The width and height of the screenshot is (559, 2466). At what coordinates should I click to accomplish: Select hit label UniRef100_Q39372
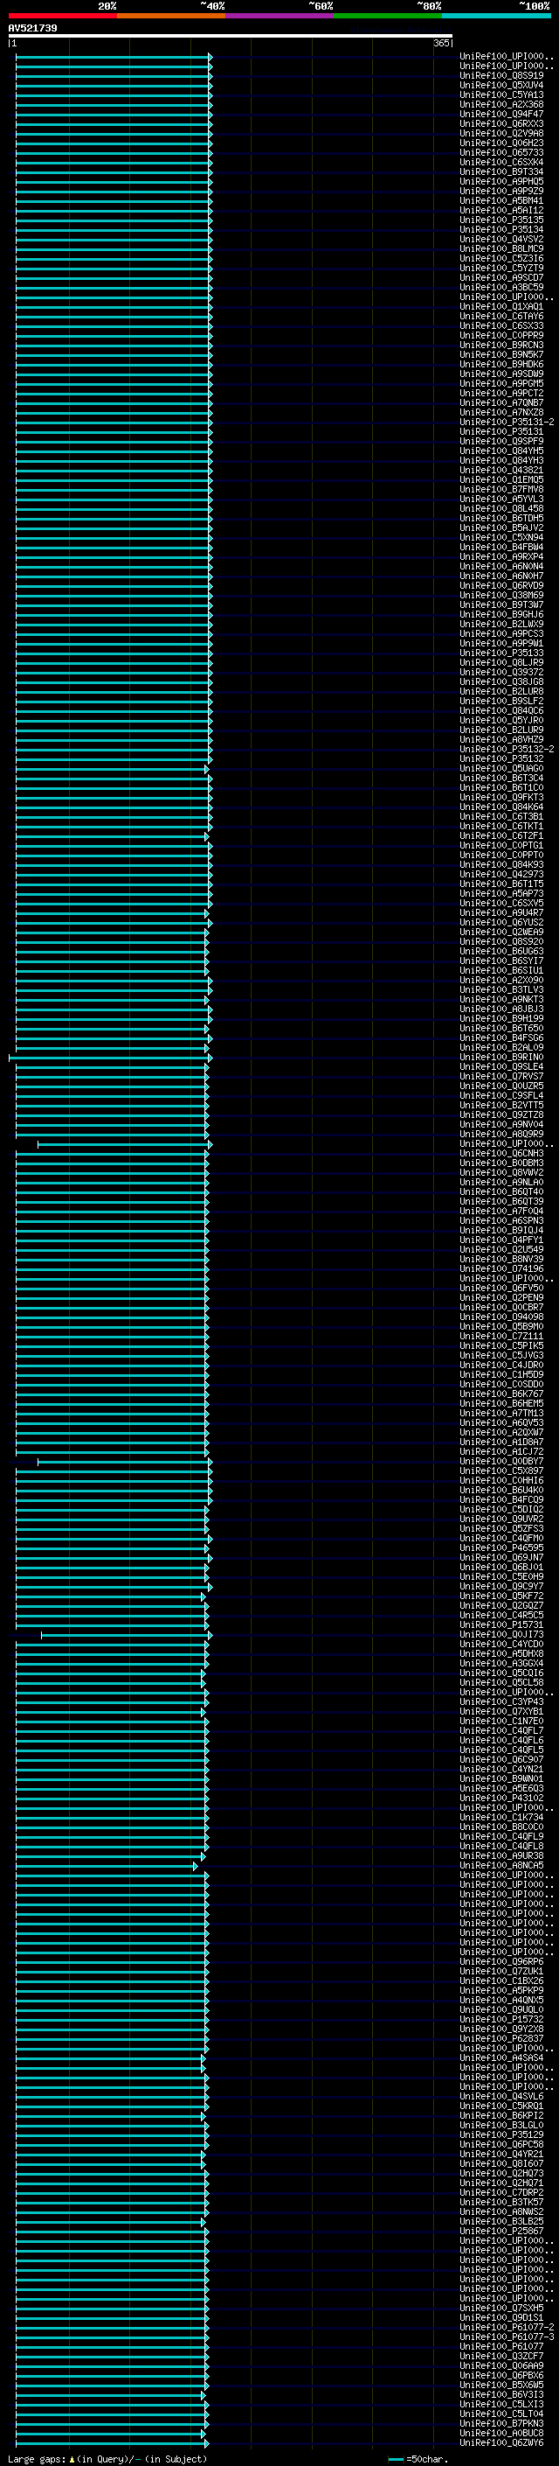(501, 672)
